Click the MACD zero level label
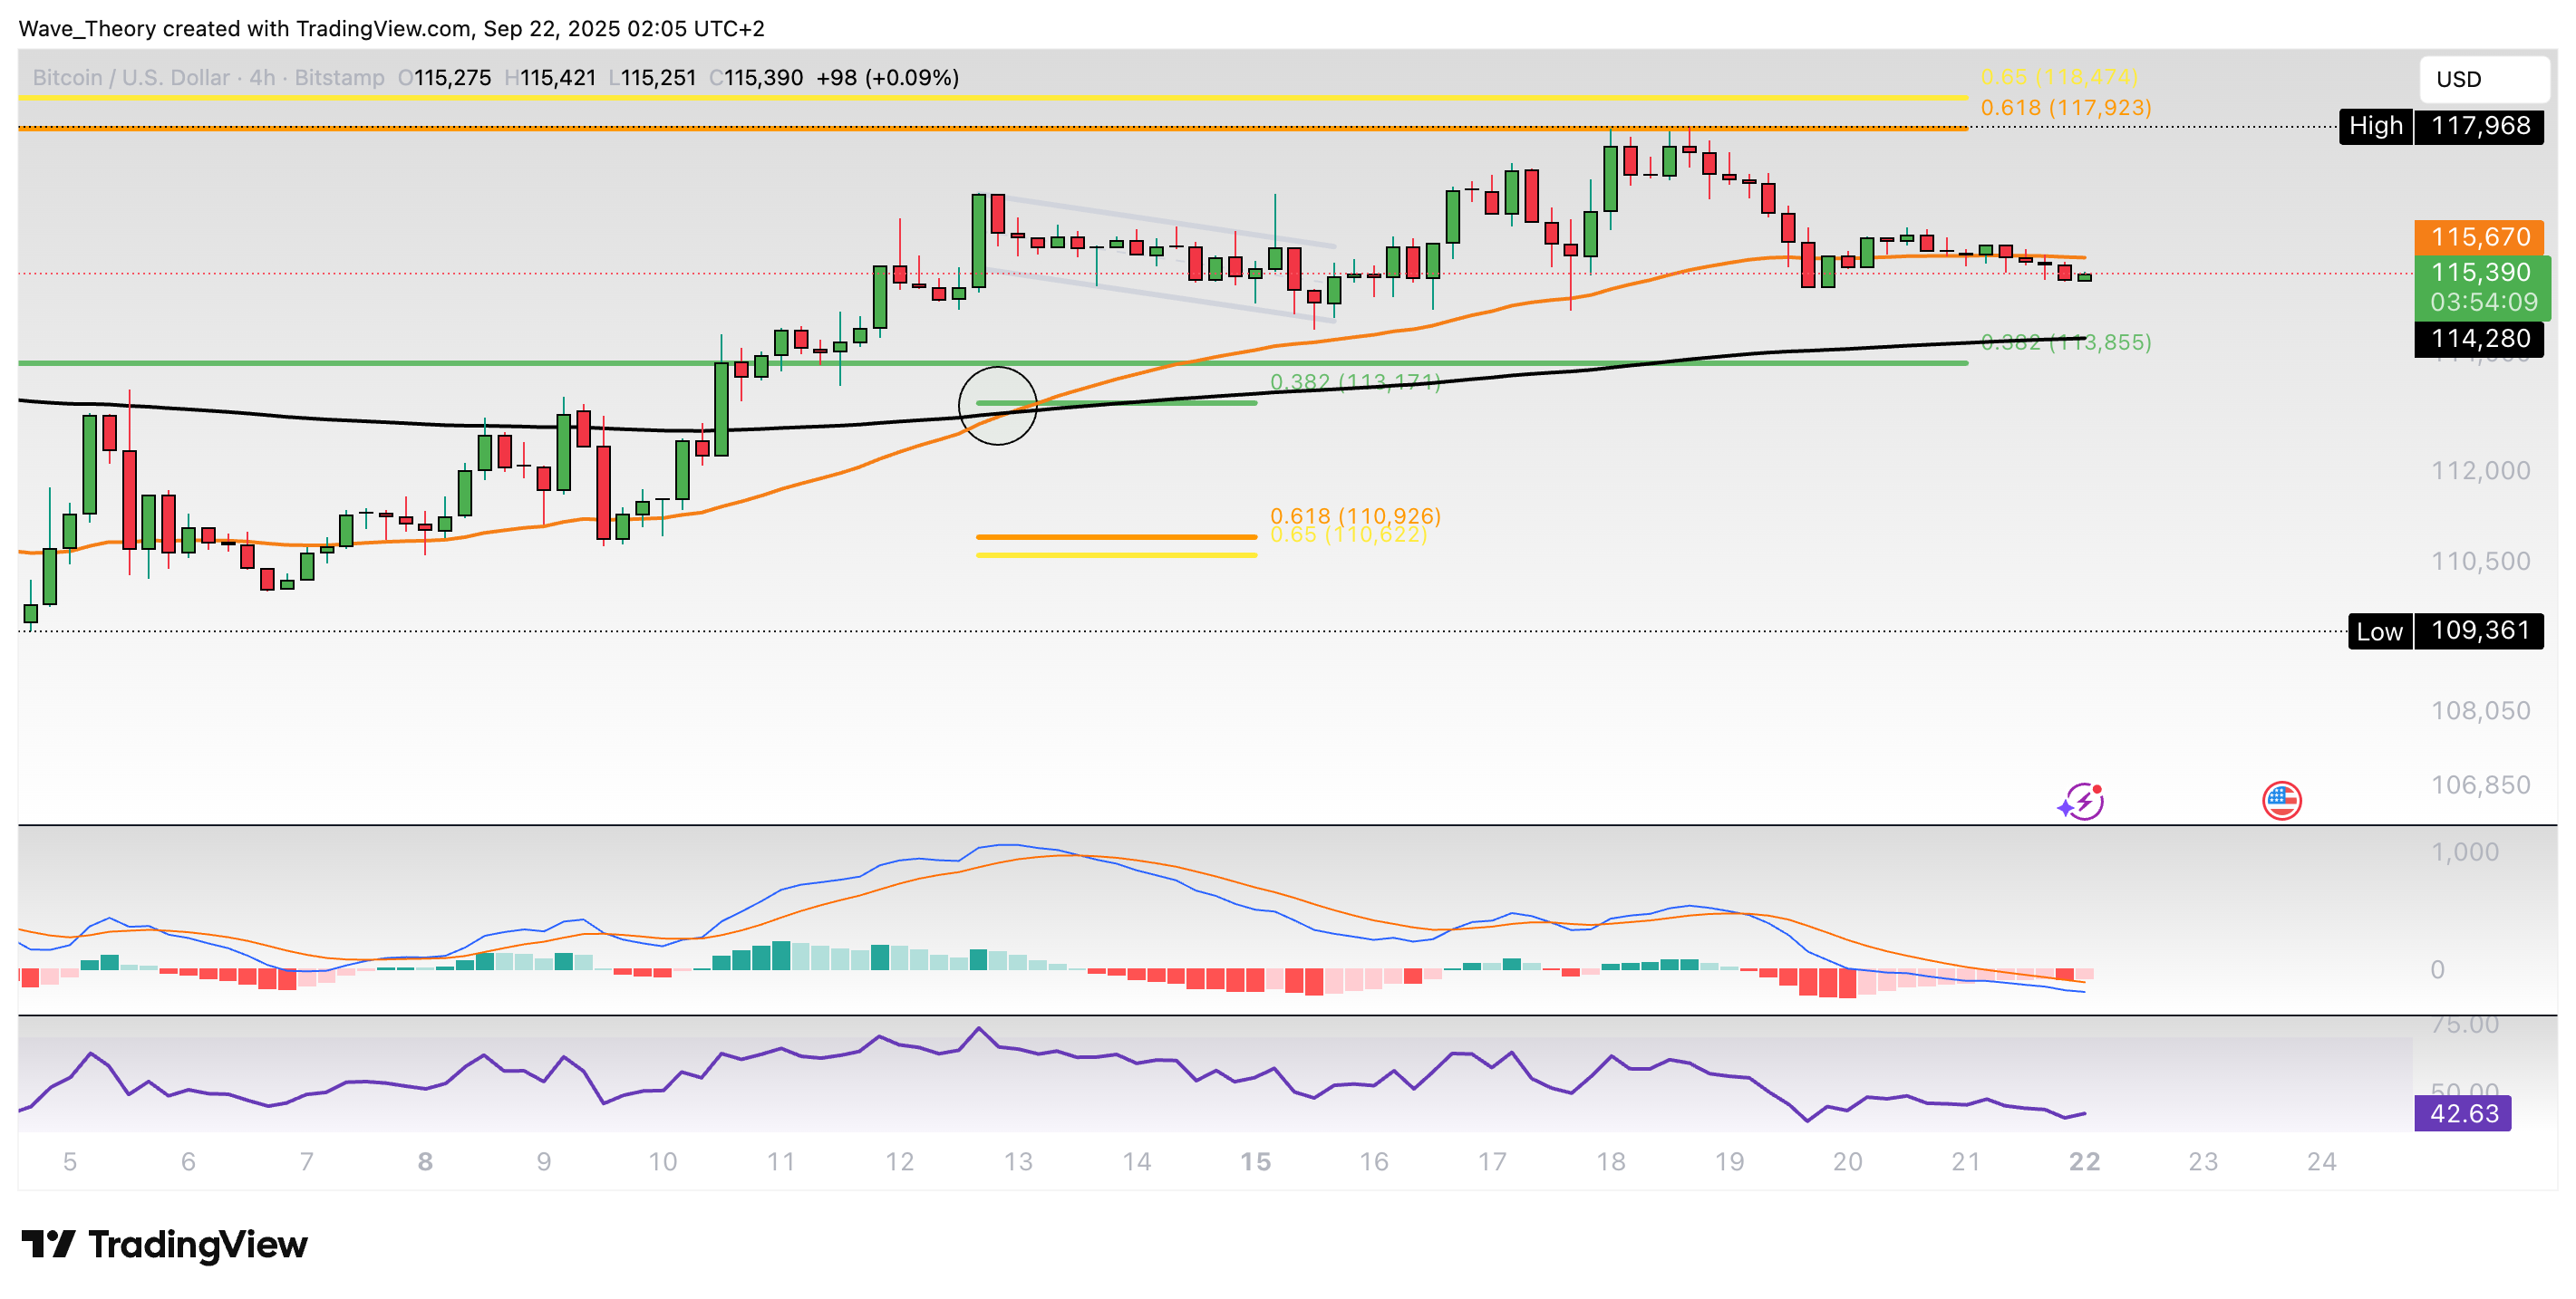Screen dimensions: 2576x1299 [2437, 969]
